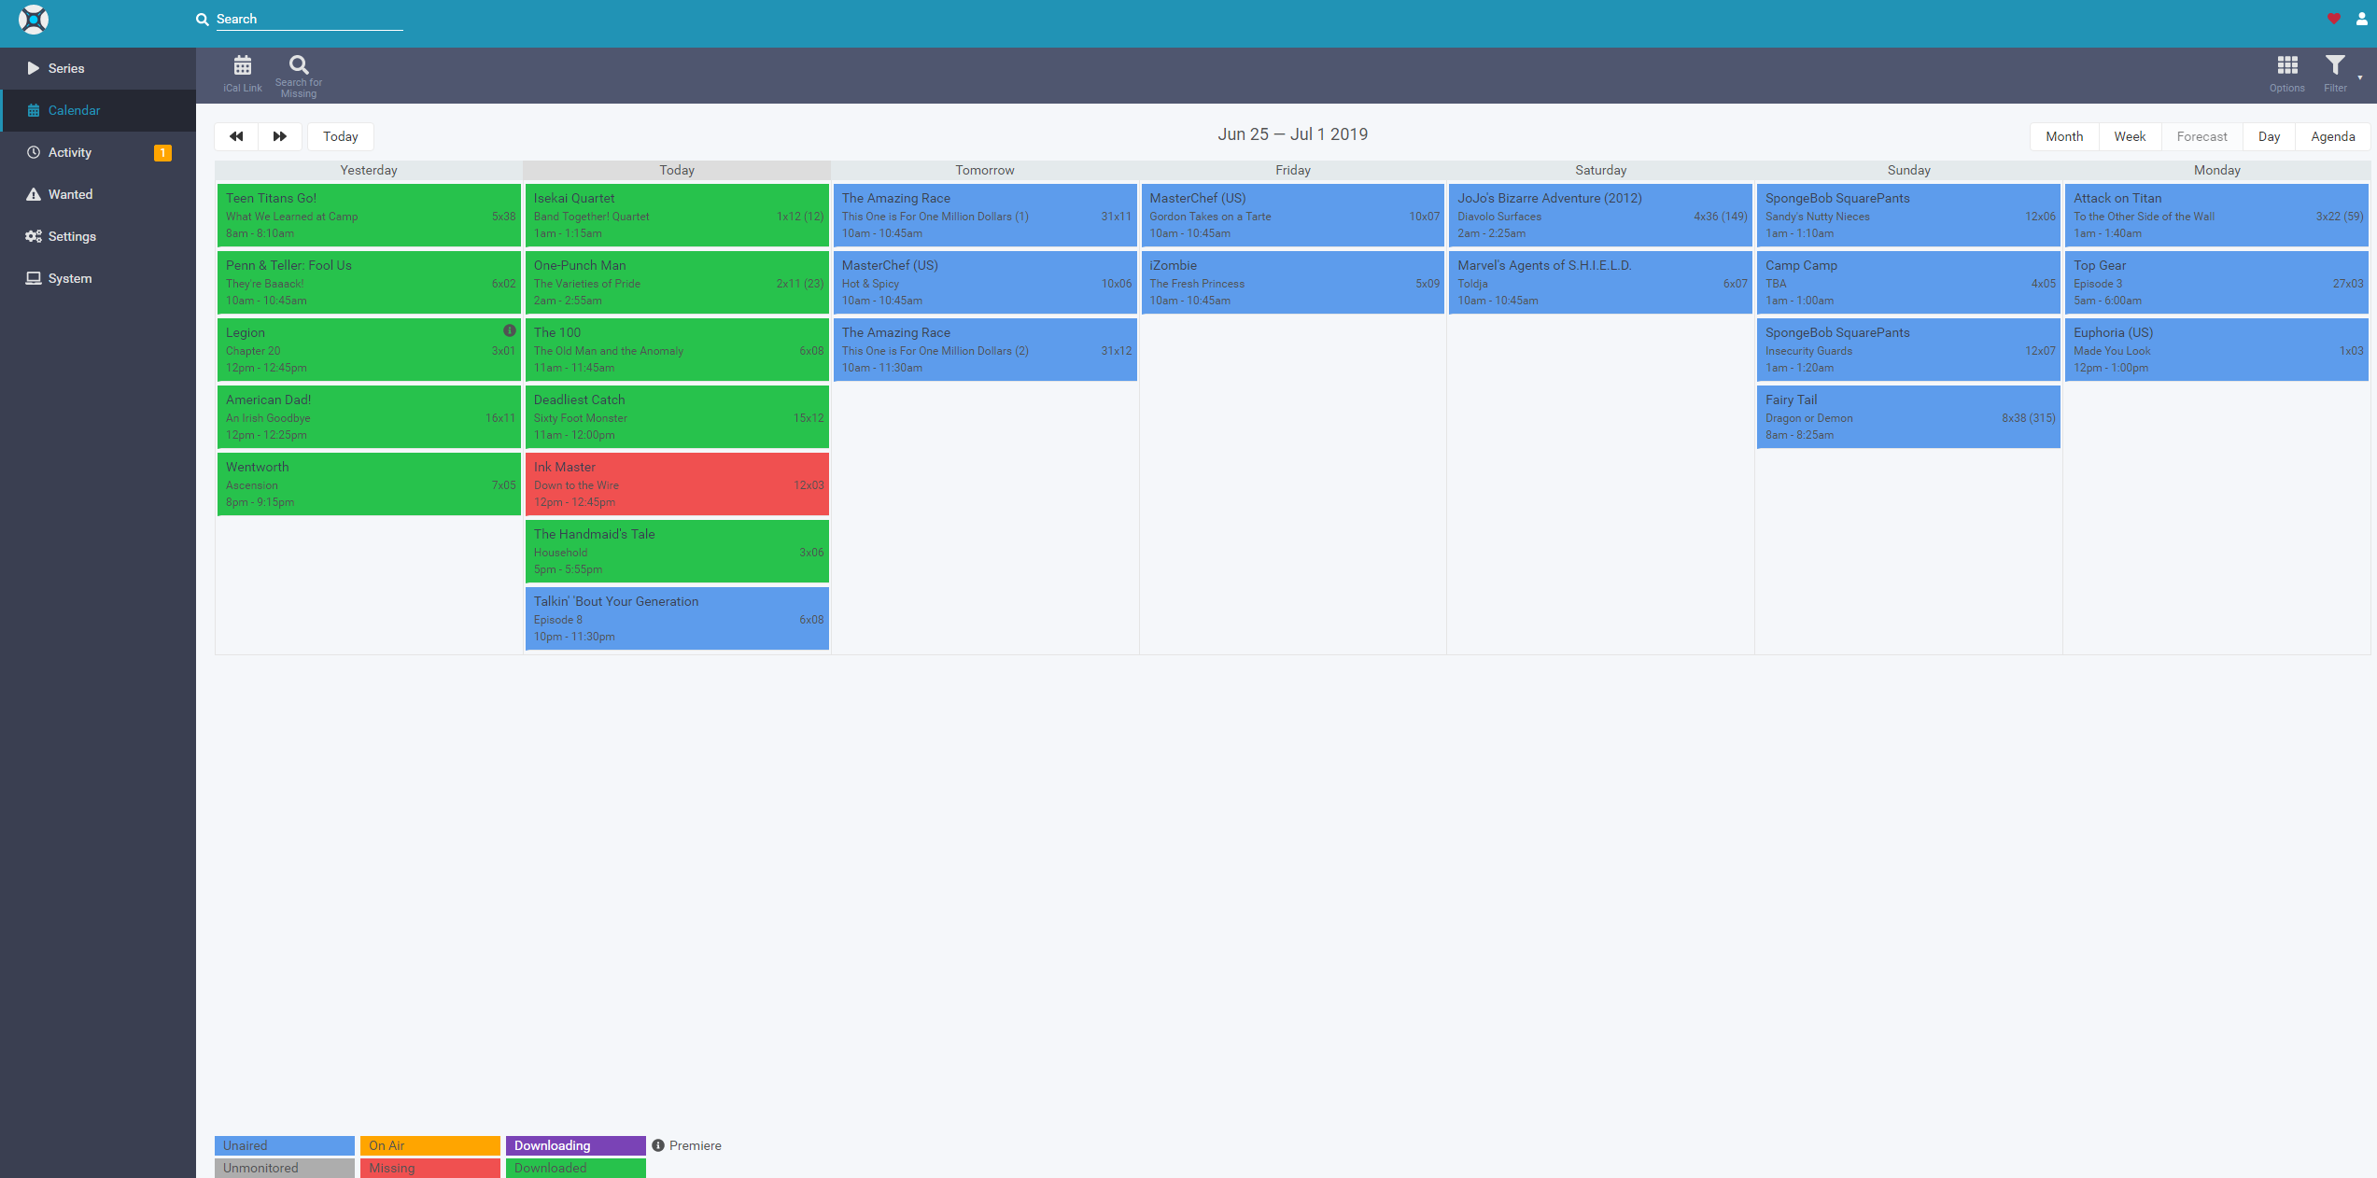Open The Amazing Race episode 31x11
This screenshot has height=1178, width=2377.
(985, 216)
